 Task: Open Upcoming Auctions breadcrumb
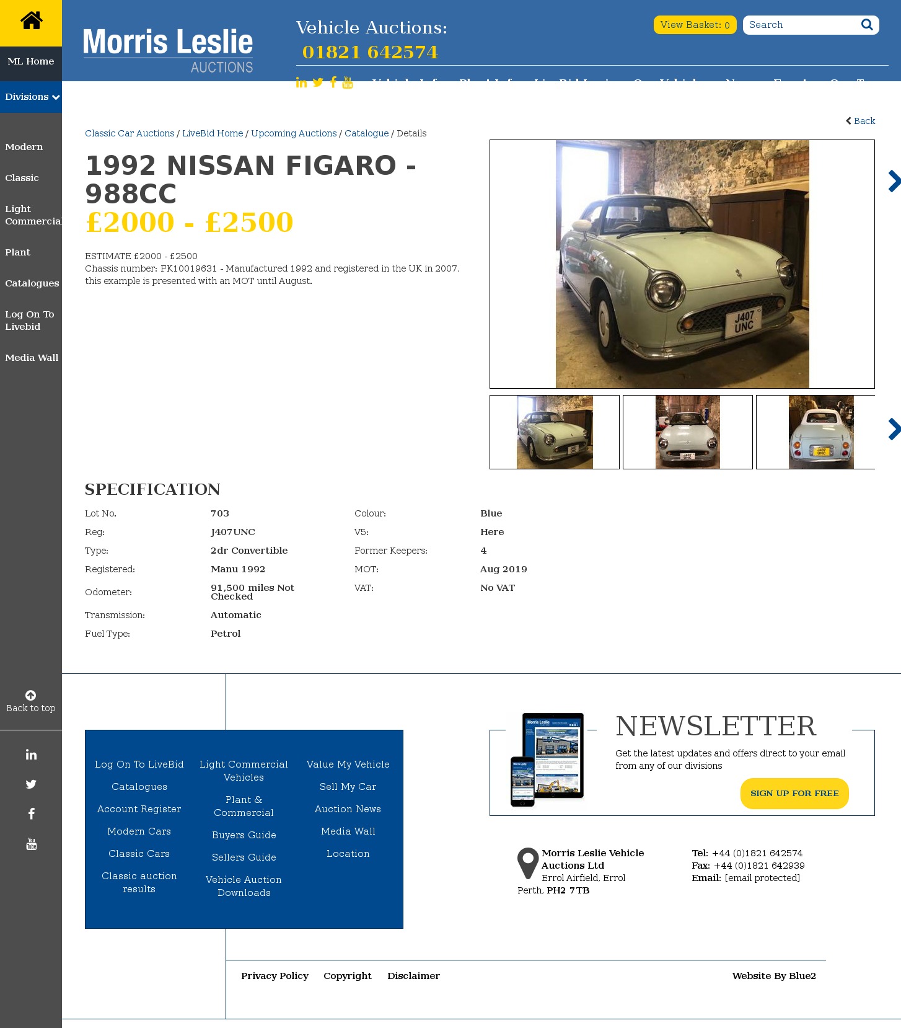click(294, 133)
